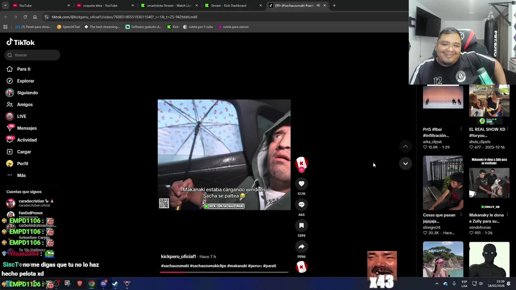Open the tab list dropdown arrow
Image resolution: width=516 pixels, height=290 pixels.
coord(5,6)
